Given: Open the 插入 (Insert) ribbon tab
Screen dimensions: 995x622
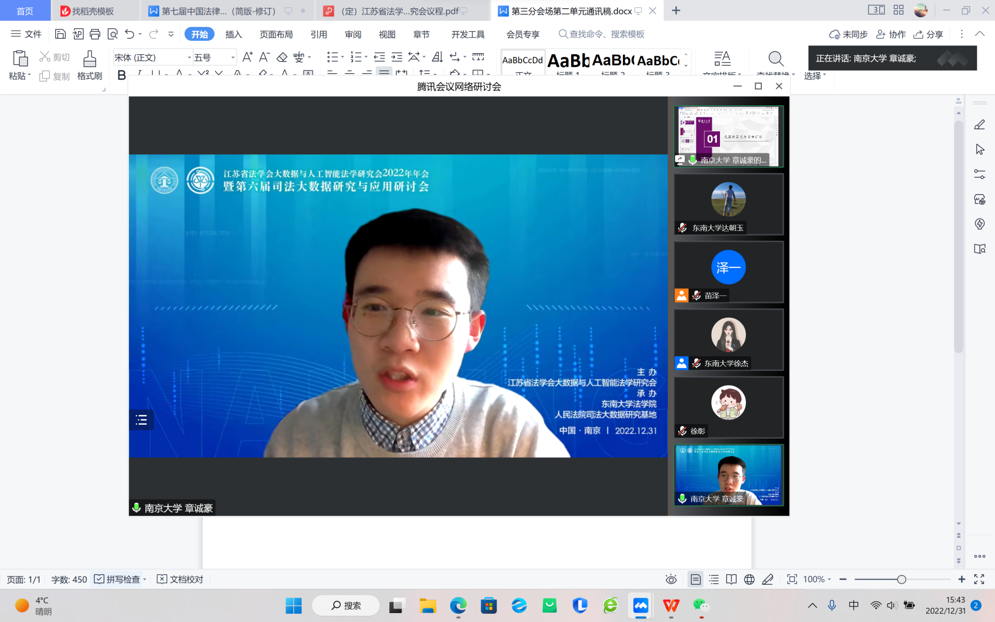Looking at the screenshot, I should coord(233,34).
